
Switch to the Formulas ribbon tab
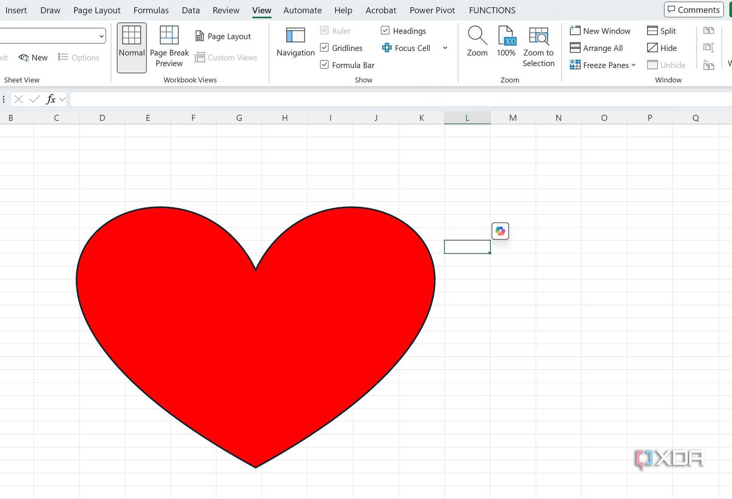pyautogui.click(x=151, y=10)
